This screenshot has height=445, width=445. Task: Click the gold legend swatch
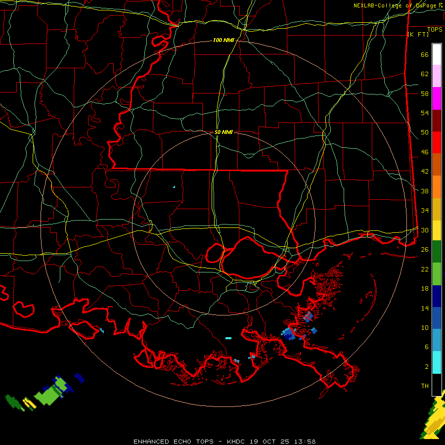(437, 209)
